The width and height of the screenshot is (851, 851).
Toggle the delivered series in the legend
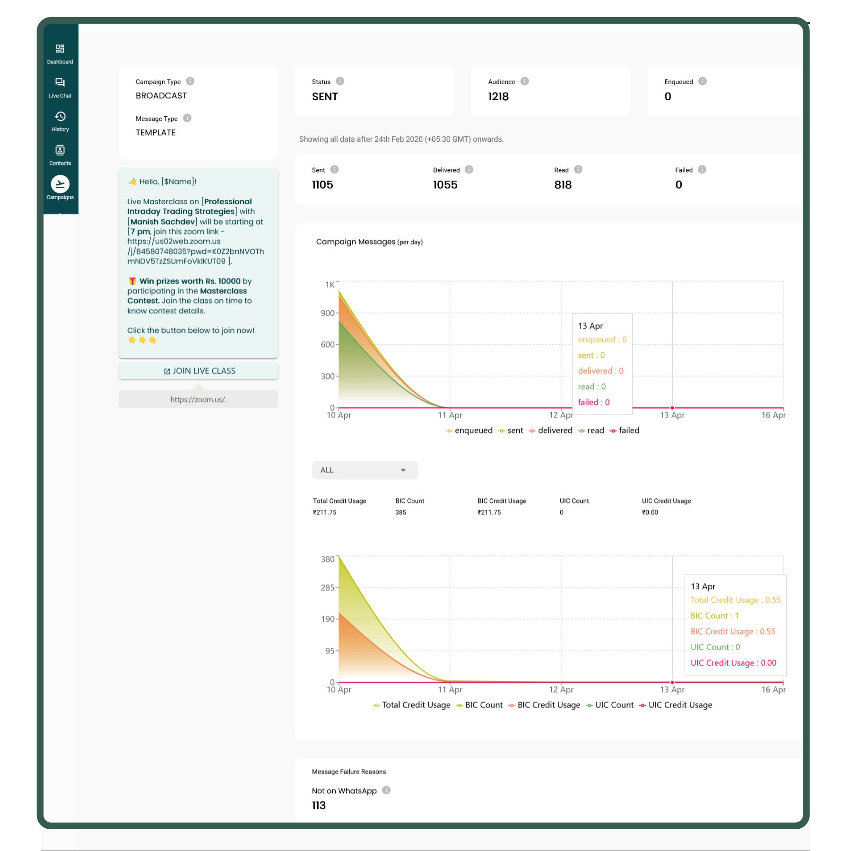tap(551, 431)
